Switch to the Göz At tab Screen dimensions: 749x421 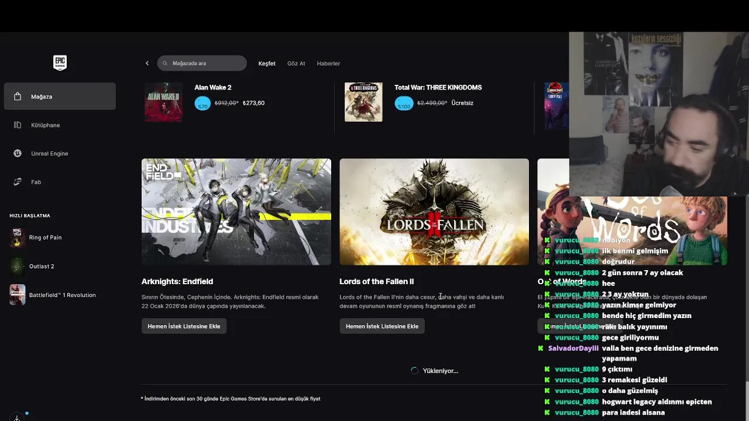coord(296,63)
